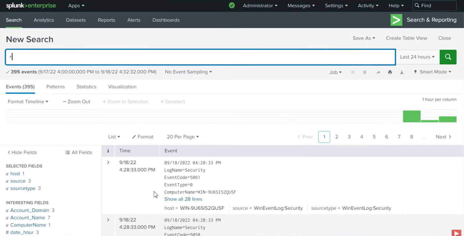Change the Smart Mode search mode
The image size is (464, 236).
click(x=433, y=72)
